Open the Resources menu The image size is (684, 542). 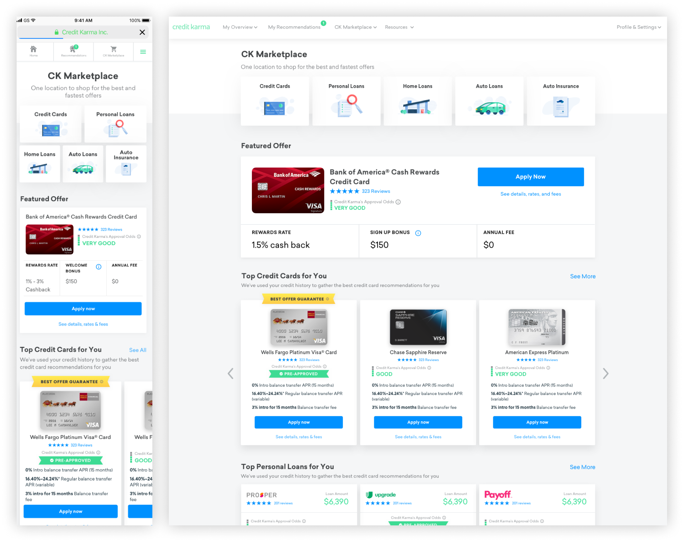tap(399, 27)
